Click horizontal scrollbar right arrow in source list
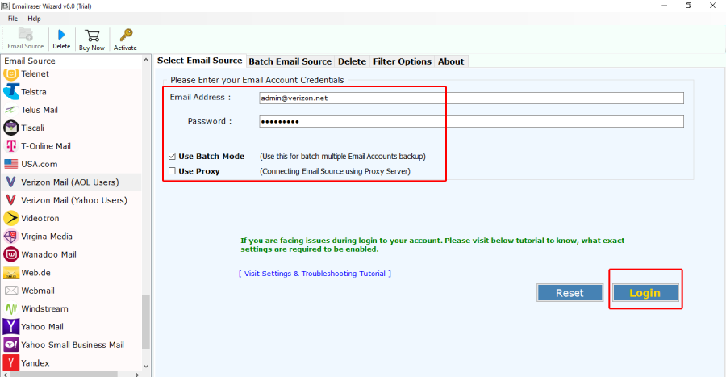 click(137, 375)
